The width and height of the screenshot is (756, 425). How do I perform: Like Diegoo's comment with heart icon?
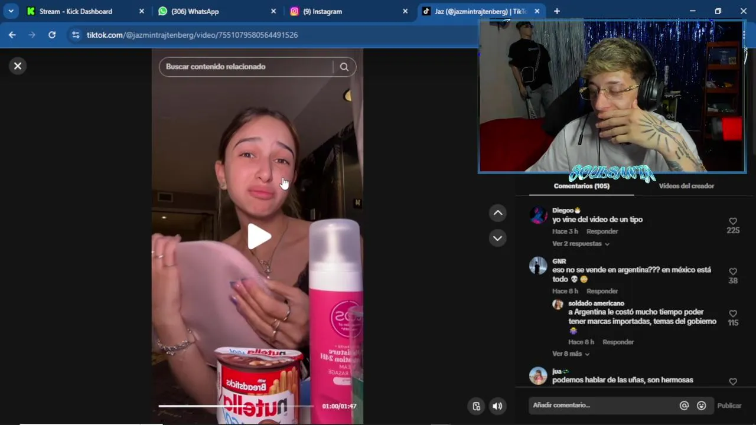[x=733, y=221]
